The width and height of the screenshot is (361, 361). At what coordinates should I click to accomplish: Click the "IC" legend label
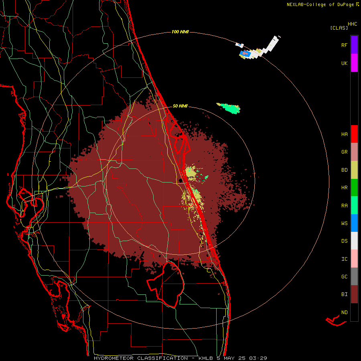pos(344,259)
